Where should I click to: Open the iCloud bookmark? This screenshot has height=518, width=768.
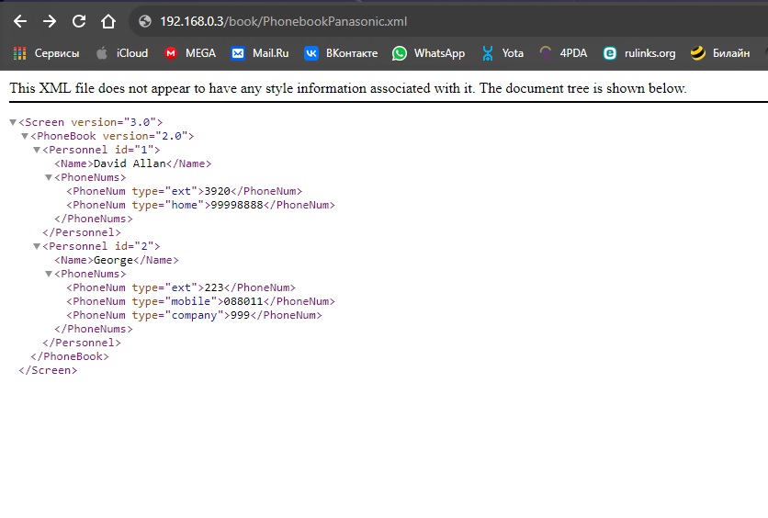[122, 53]
